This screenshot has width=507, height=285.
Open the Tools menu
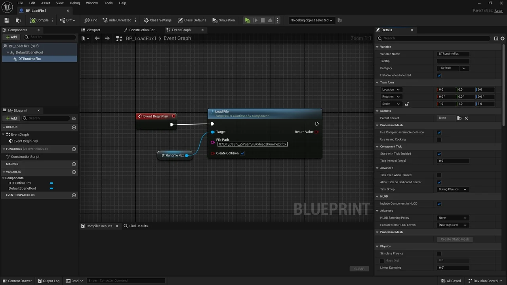(x=108, y=3)
